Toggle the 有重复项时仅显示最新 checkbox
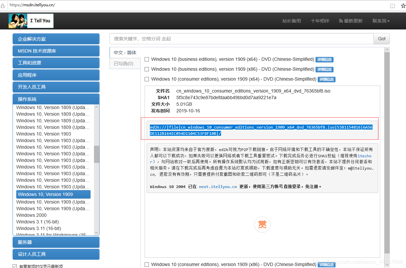 click(x=14, y=265)
